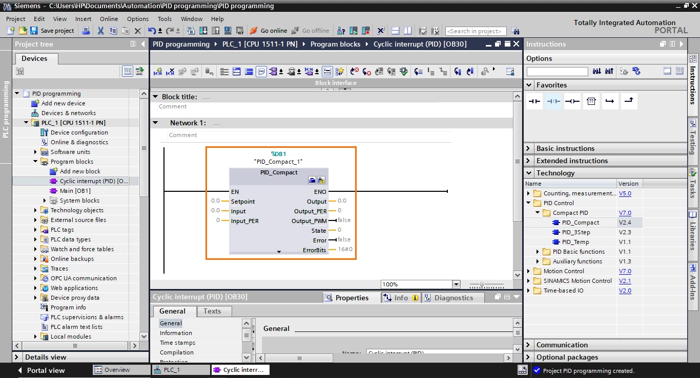
Task: Delete network icon in editor toolbar
Action: 170,71
